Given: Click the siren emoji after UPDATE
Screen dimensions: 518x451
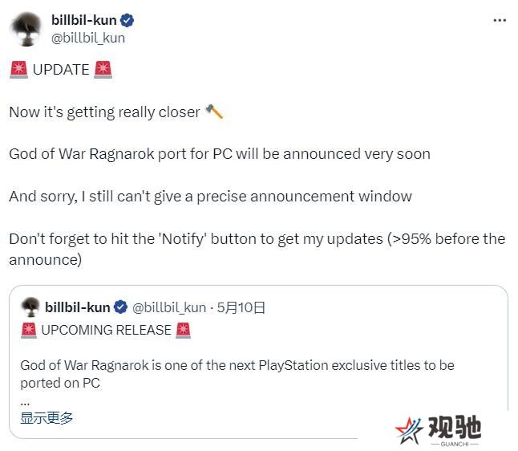Looking at the screenshot, I should pos(103,70).
